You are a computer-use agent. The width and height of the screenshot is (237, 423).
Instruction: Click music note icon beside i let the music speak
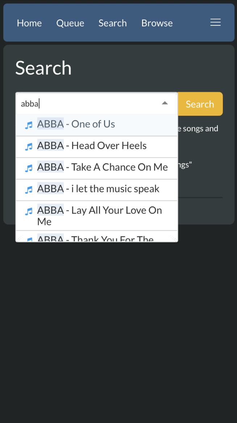coord(29,190)
